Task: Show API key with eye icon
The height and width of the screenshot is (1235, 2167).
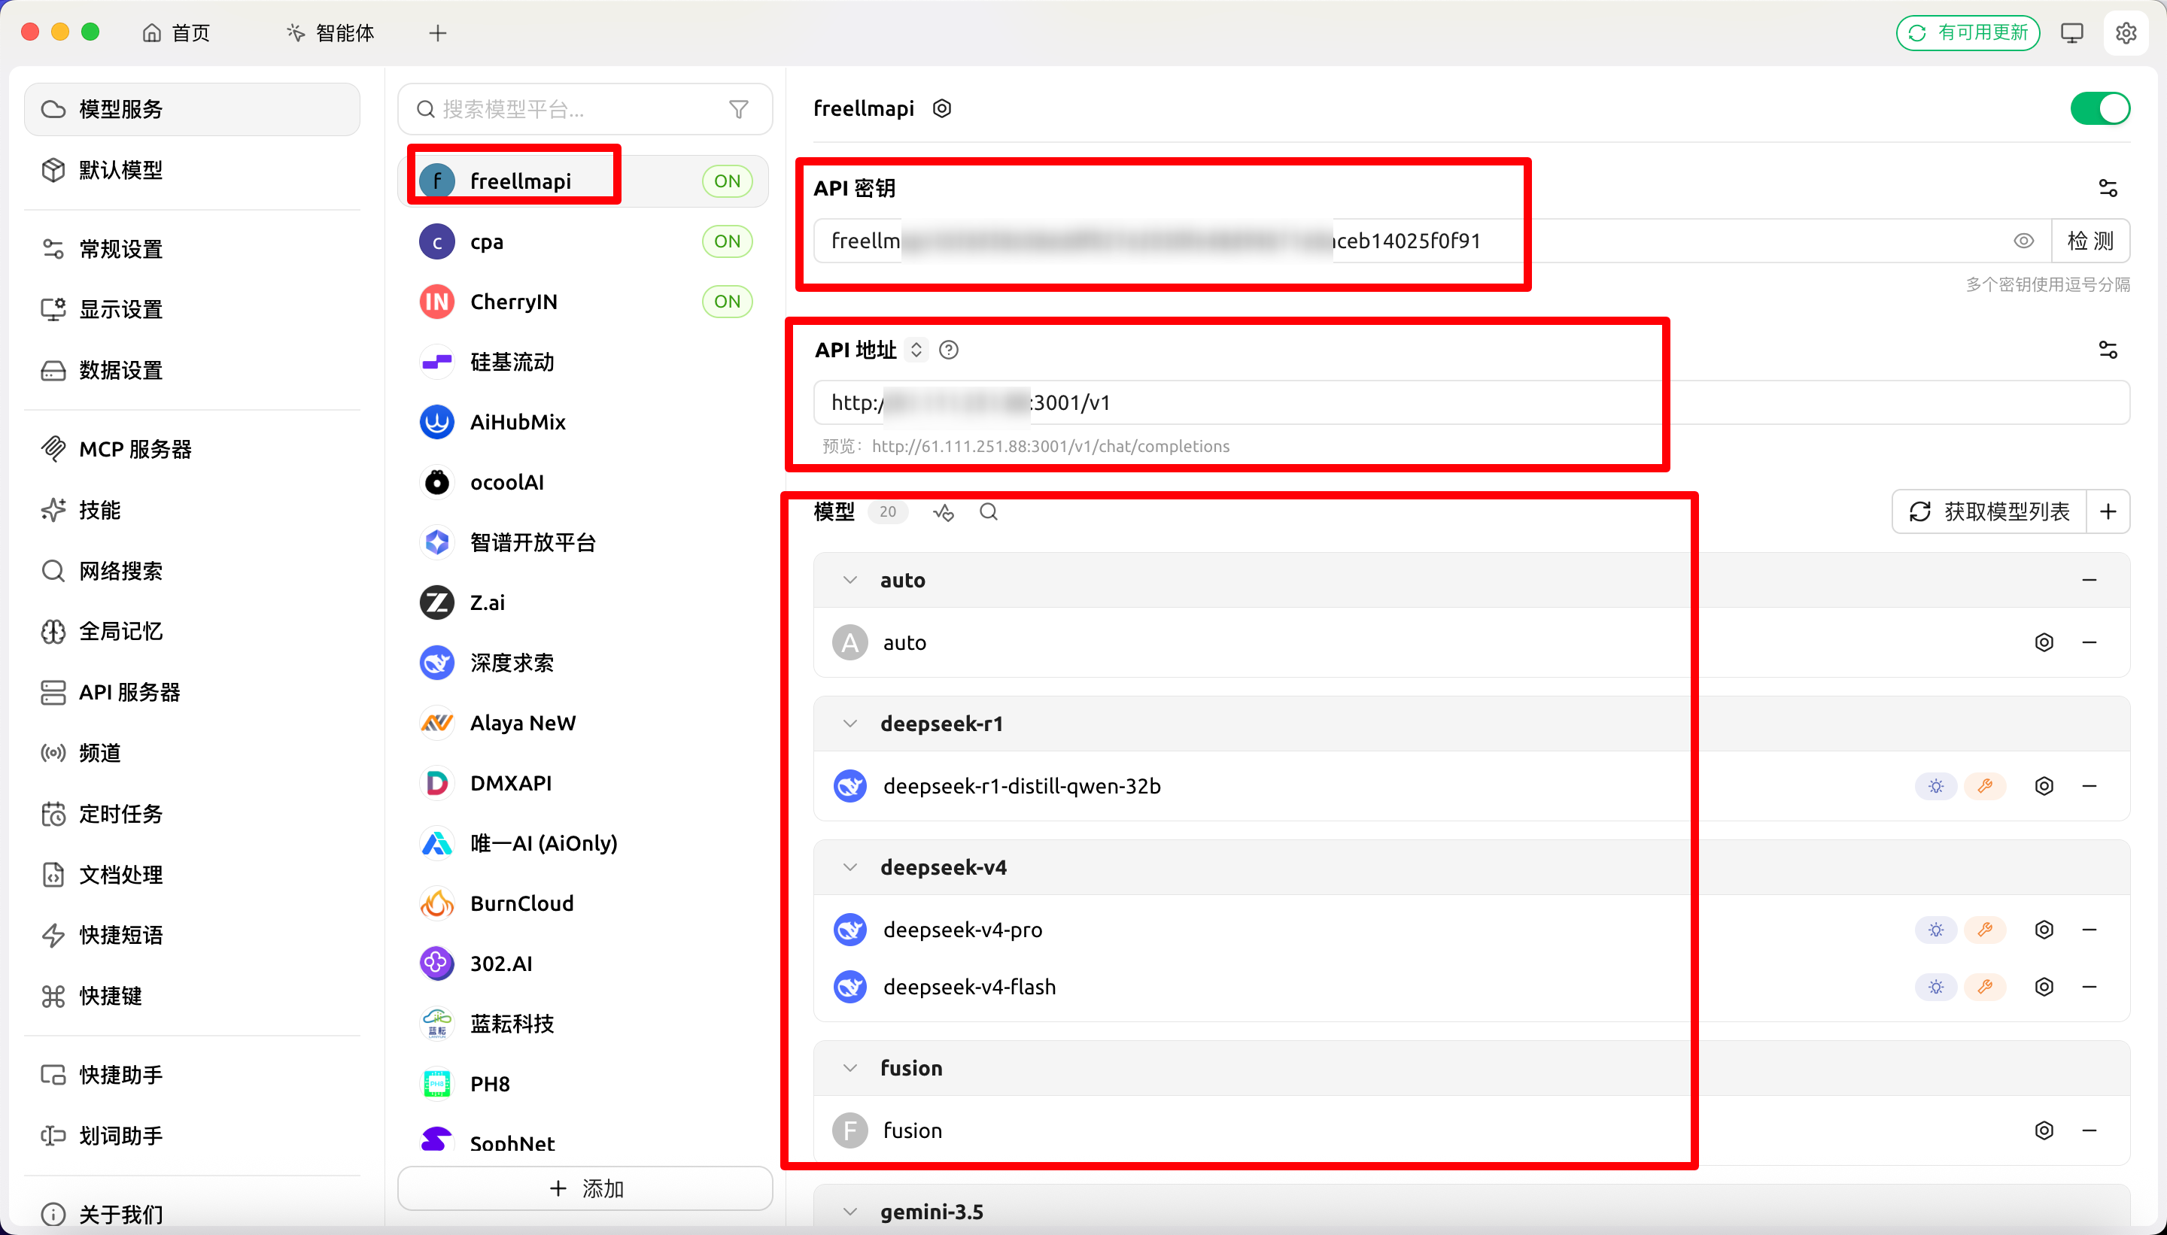Action: pyautogui.click(x=2023, y=241)
